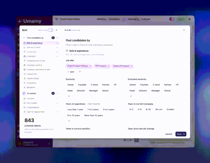
Task: Select Director under Seniority
Action: click(81, 91)
